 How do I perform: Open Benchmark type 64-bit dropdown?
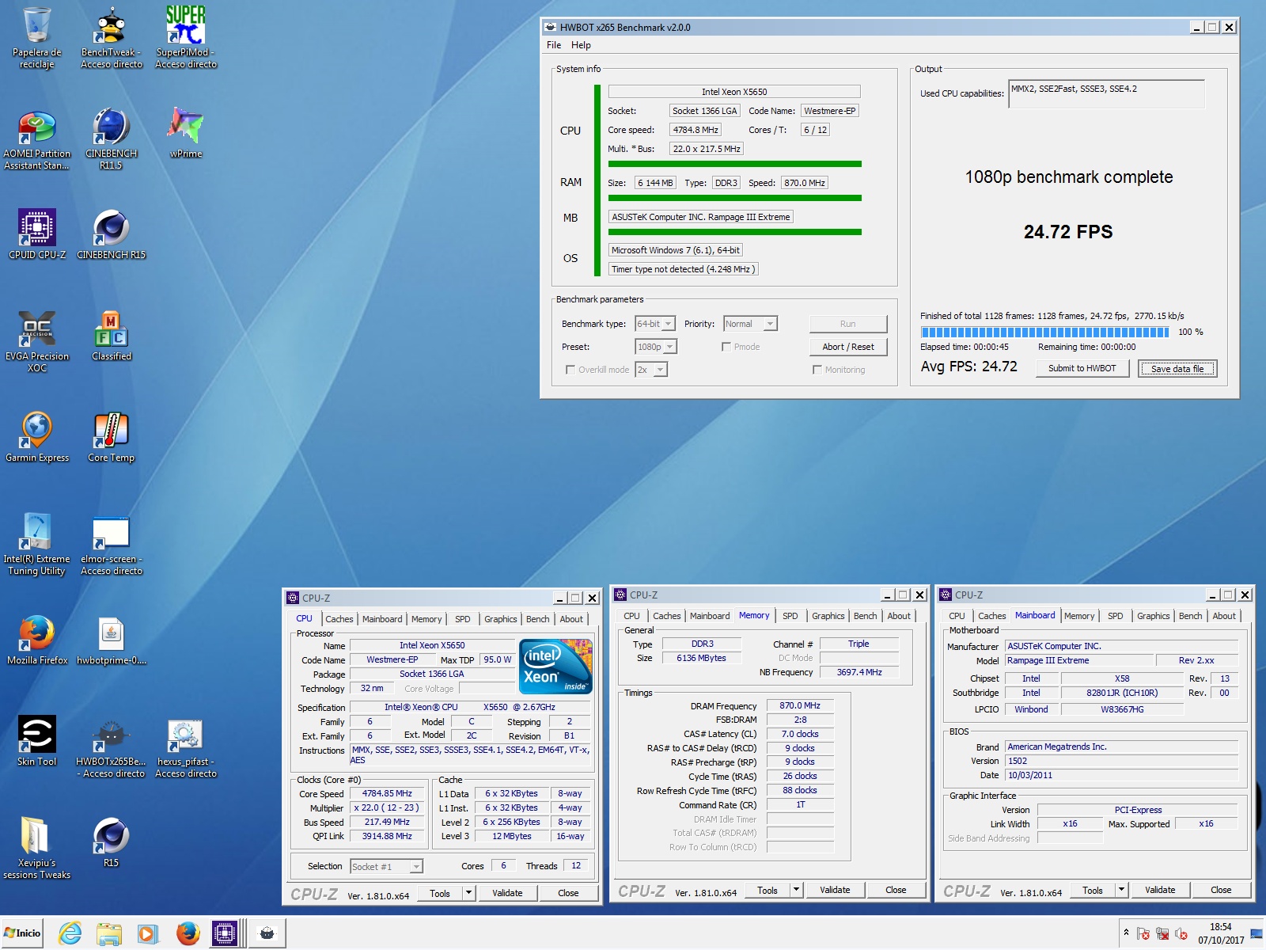click(x=655, y=324)
